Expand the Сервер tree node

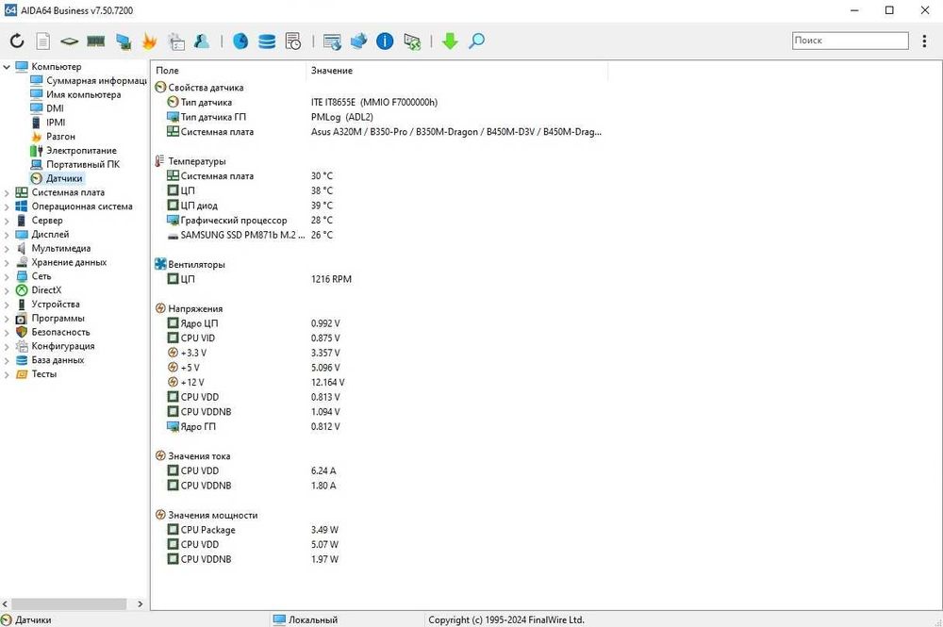pos(7,221)
